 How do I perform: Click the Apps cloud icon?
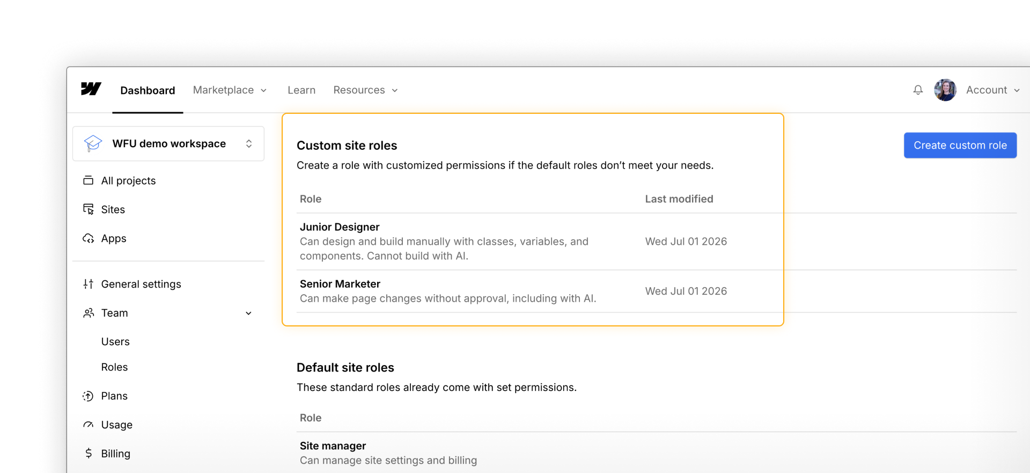[x=89, y=238]
